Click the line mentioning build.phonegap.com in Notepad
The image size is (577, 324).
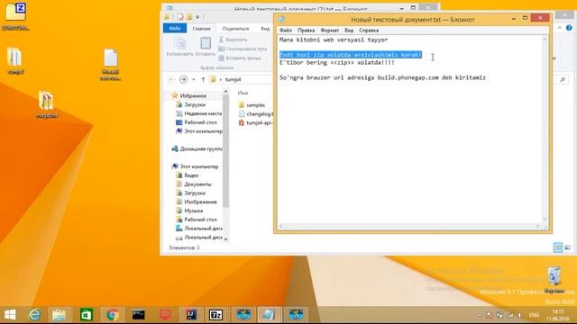(x=382, y=77)
